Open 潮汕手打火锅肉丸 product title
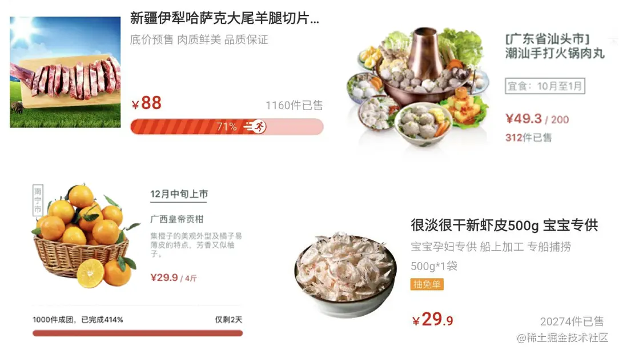 pos(555,53)
